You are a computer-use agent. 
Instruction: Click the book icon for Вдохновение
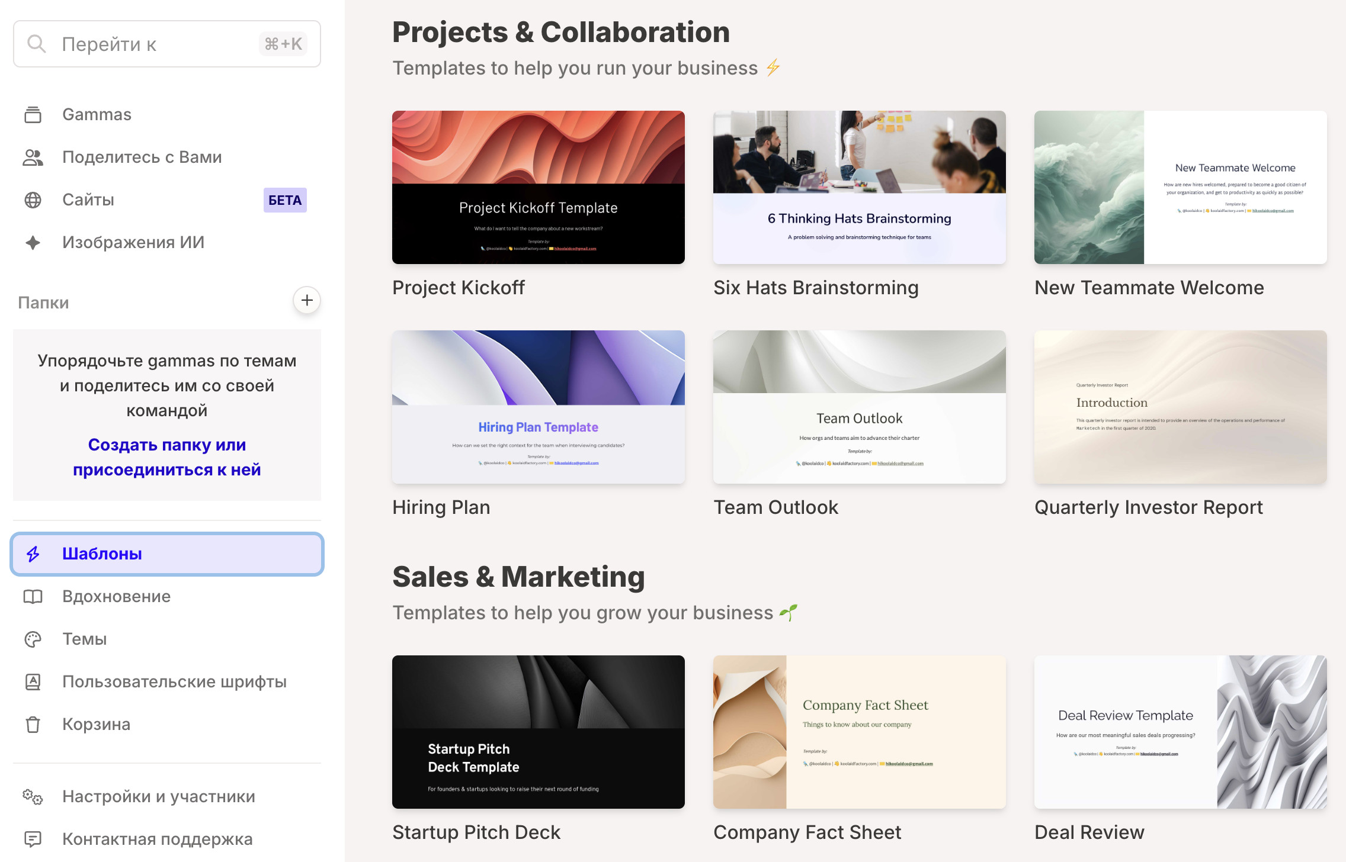point(33,597)
